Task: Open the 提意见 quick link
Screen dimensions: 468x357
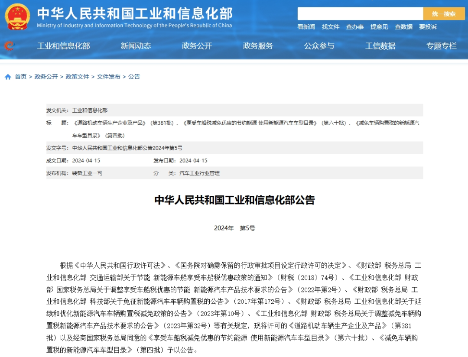Action: tap(379, 27)
